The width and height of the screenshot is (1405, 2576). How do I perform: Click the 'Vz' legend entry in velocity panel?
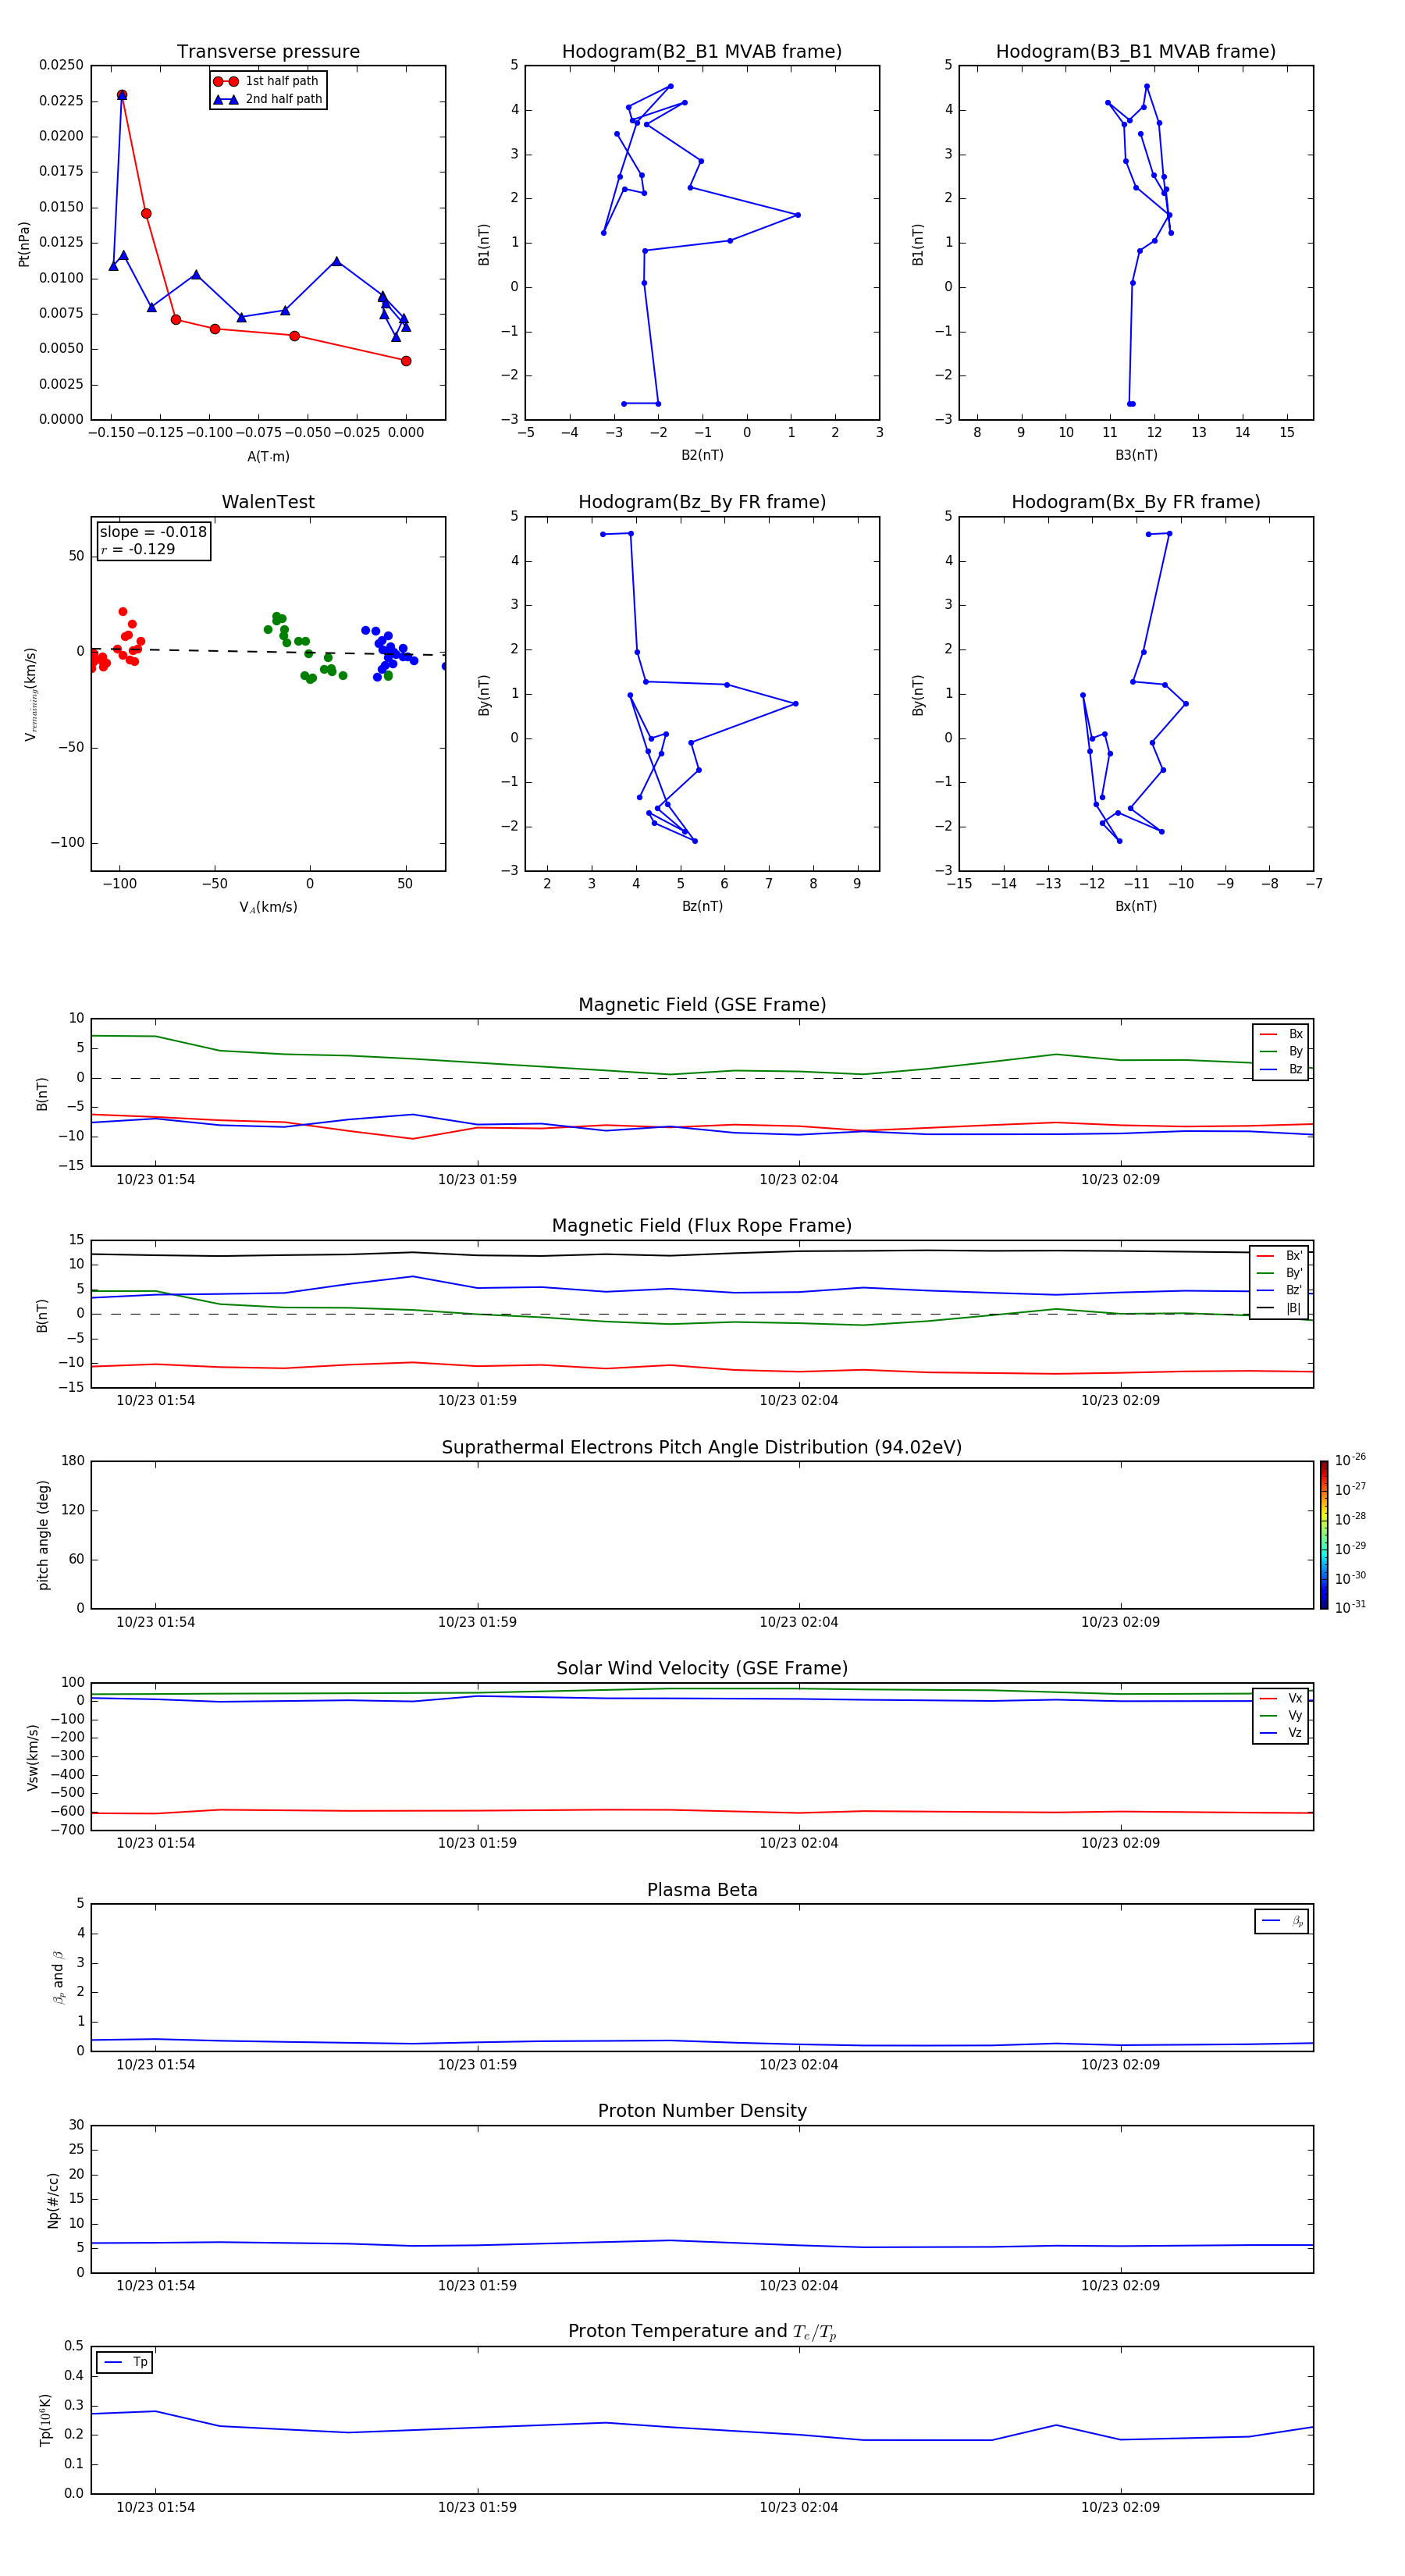pyautogui.click(x=1281, y=1733)
